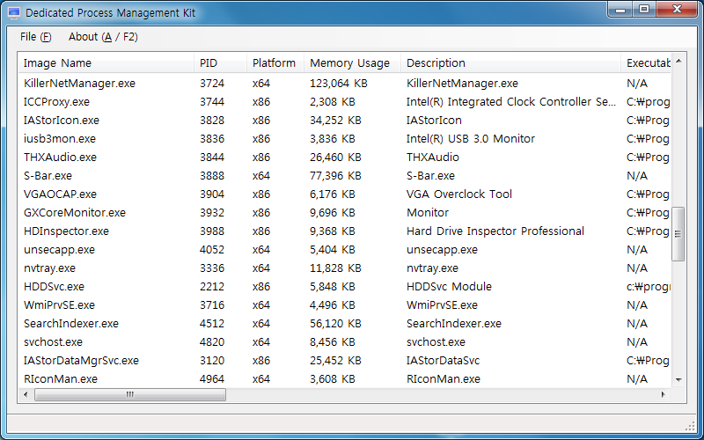Click PID 2212 cell

click(212, 287)
